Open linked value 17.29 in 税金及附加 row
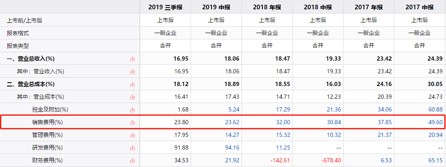Viewport: 446px width, 167px height. [283, 109]
